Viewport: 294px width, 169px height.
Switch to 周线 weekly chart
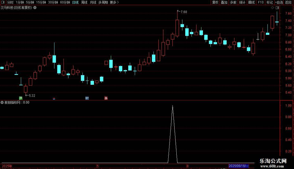point(84,2)
